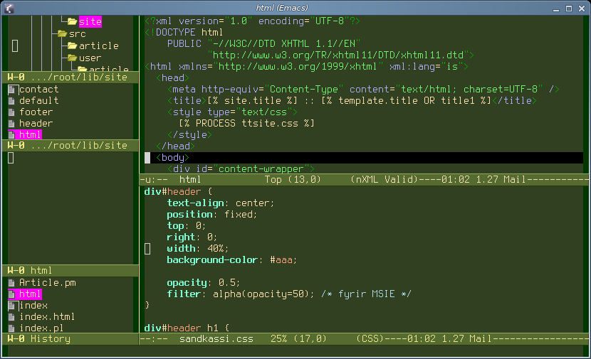Click the DOCTYPE html declaration
Viewport: 591px width, 359px height.
coord(184,33)
